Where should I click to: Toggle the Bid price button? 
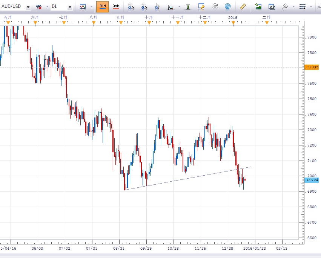pyautogui.click(x=102, y=6)
